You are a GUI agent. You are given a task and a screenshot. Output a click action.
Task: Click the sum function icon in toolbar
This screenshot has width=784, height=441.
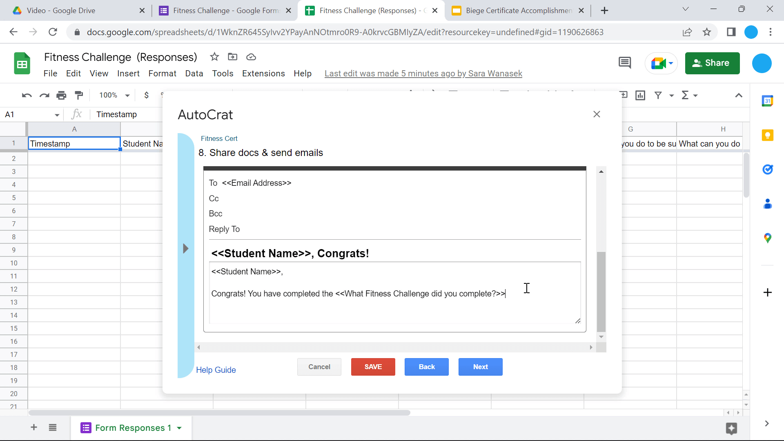point(684,95)
